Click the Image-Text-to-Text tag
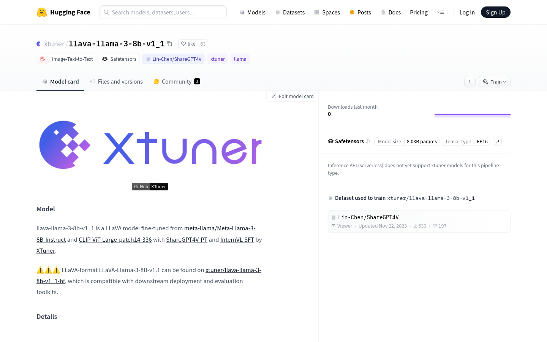Screen dimensions: 547x342 tap(66, 59)
